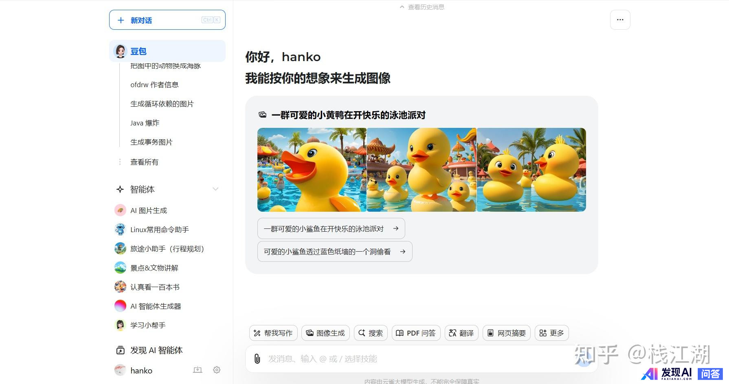Viewport: 729px width, 384px height.
Task: Choose the PDF 问答 skill
Action: point(416,333)
